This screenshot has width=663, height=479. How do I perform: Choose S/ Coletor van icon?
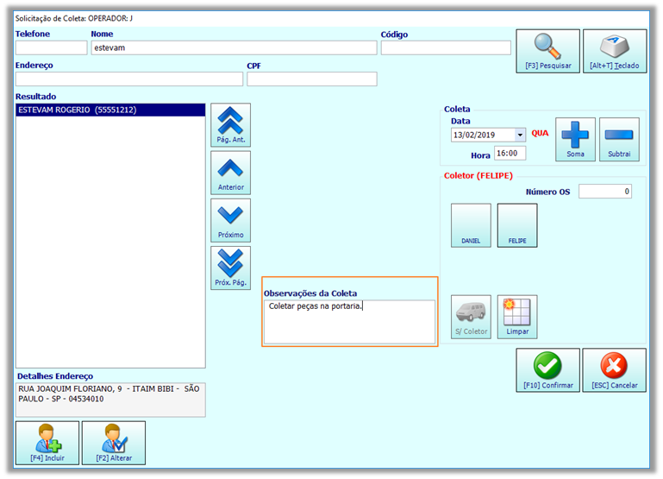[471, 317]
